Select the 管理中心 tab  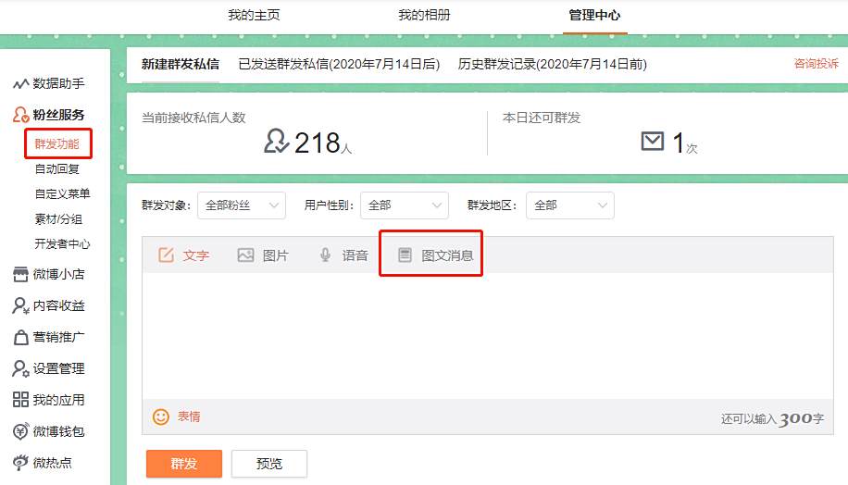594,15
